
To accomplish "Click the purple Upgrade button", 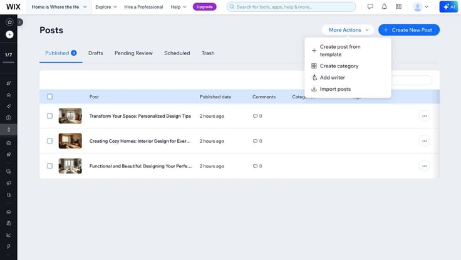I will point(205,7).
